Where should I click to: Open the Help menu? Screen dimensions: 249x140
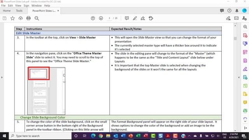(x=47, y=5)
